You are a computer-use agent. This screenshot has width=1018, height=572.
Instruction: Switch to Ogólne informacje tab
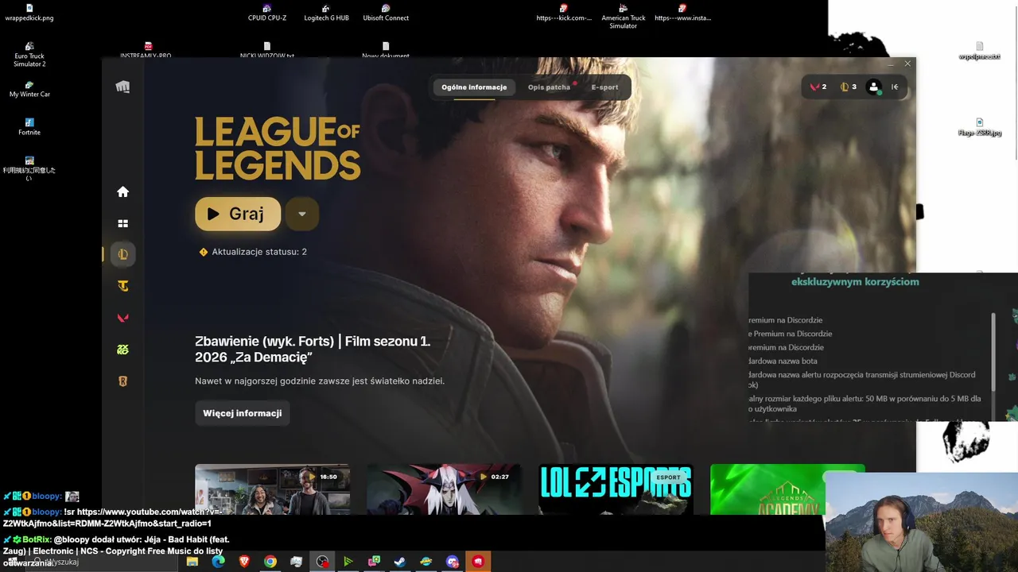tap(474, 87)
